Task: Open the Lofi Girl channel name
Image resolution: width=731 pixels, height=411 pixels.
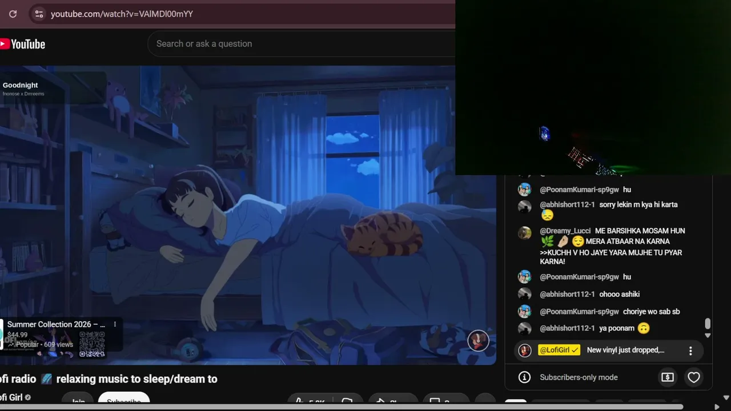Action: pyautogui.click(x=11, y=397)
